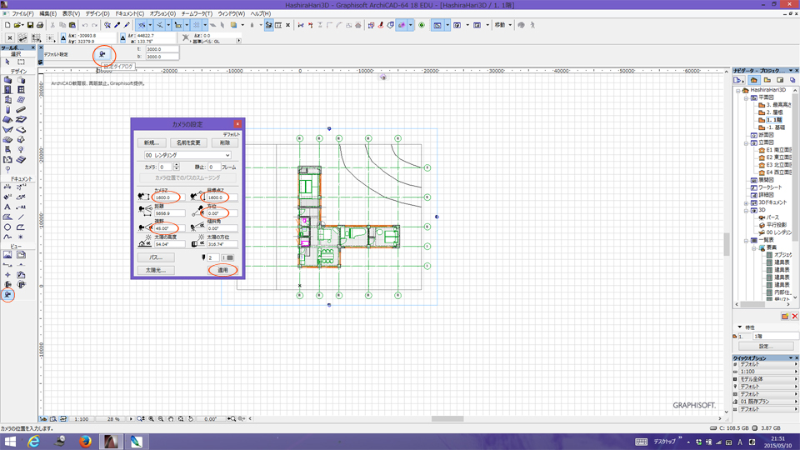This screenshot has width=800, height=450.
Task: Toggle the delta X/Y relative coordinate button
Action: (63, 37)
